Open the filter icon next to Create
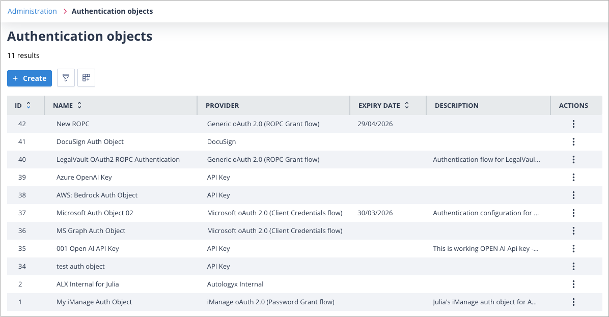 66,78
